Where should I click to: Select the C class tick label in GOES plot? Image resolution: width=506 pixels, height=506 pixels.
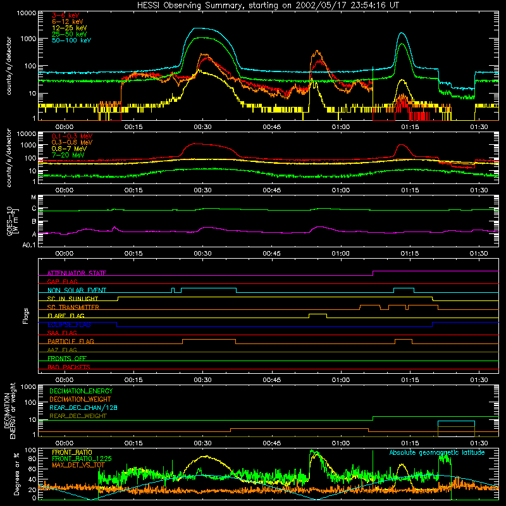coord(34,209)
